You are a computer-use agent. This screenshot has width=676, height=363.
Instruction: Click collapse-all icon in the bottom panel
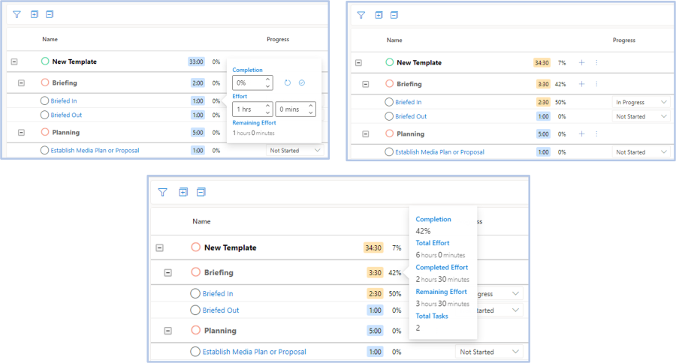(201, 192)
